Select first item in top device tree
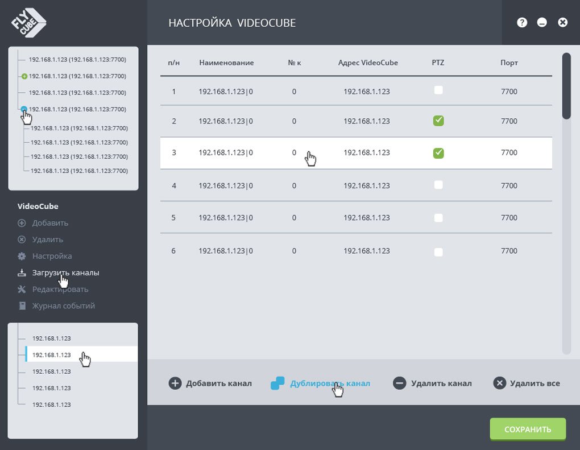This screenshot has width=580, height=450. tap(77, 60)
